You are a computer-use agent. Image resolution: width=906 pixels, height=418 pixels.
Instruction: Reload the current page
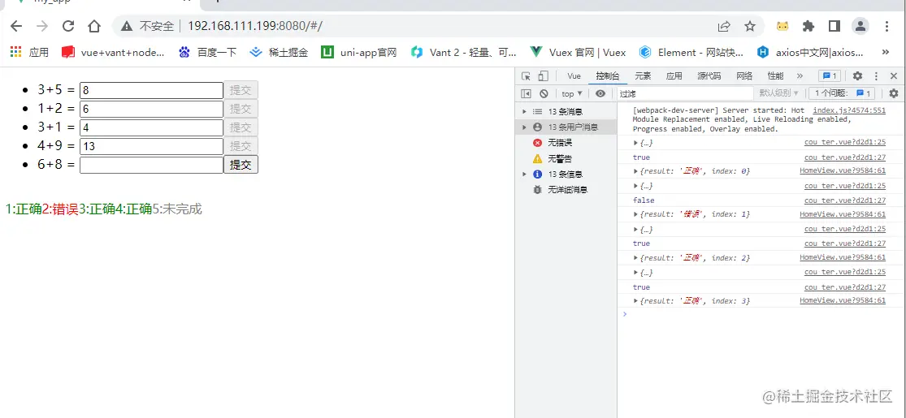click(68, 26)
